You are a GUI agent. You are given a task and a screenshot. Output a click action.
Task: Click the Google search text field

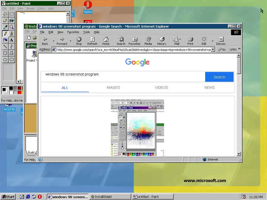point(123,77)
